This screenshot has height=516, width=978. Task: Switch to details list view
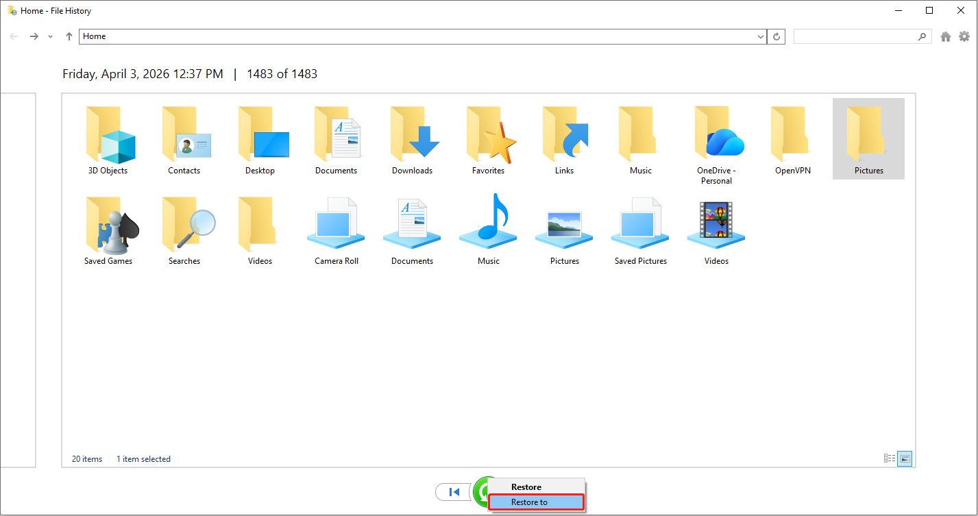[x=889, y=458]
